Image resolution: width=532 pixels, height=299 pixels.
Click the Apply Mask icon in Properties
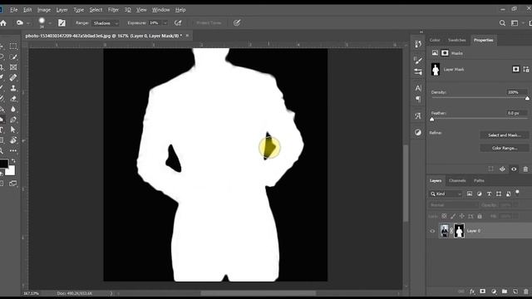pyautogui.click(x=502, y=169)
